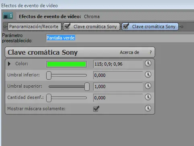
Task: Click the chain end node after last effect
Action: (182, 27)
